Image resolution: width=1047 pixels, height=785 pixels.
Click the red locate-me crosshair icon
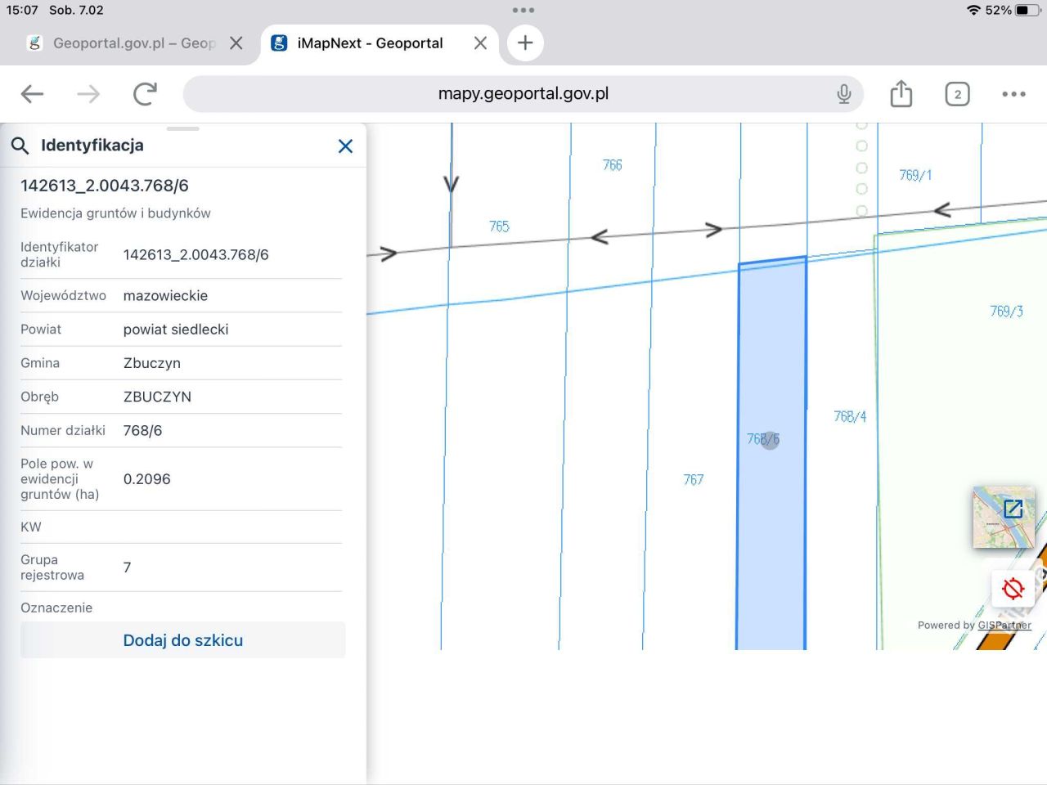(1013, 588)
